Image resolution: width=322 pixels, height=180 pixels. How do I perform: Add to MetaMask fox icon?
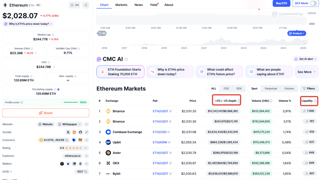80,140
